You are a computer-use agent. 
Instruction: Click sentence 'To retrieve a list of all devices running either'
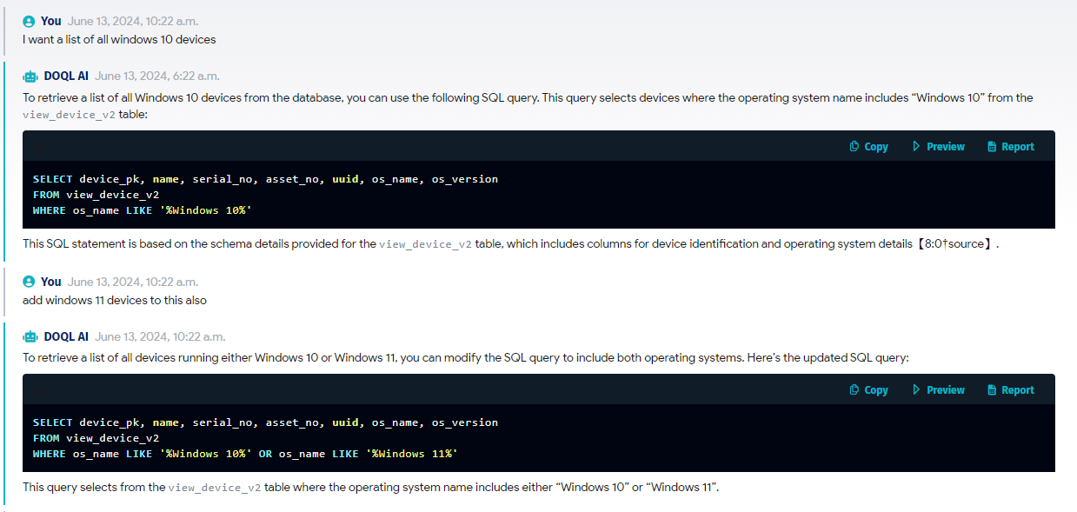click(465, 358)
